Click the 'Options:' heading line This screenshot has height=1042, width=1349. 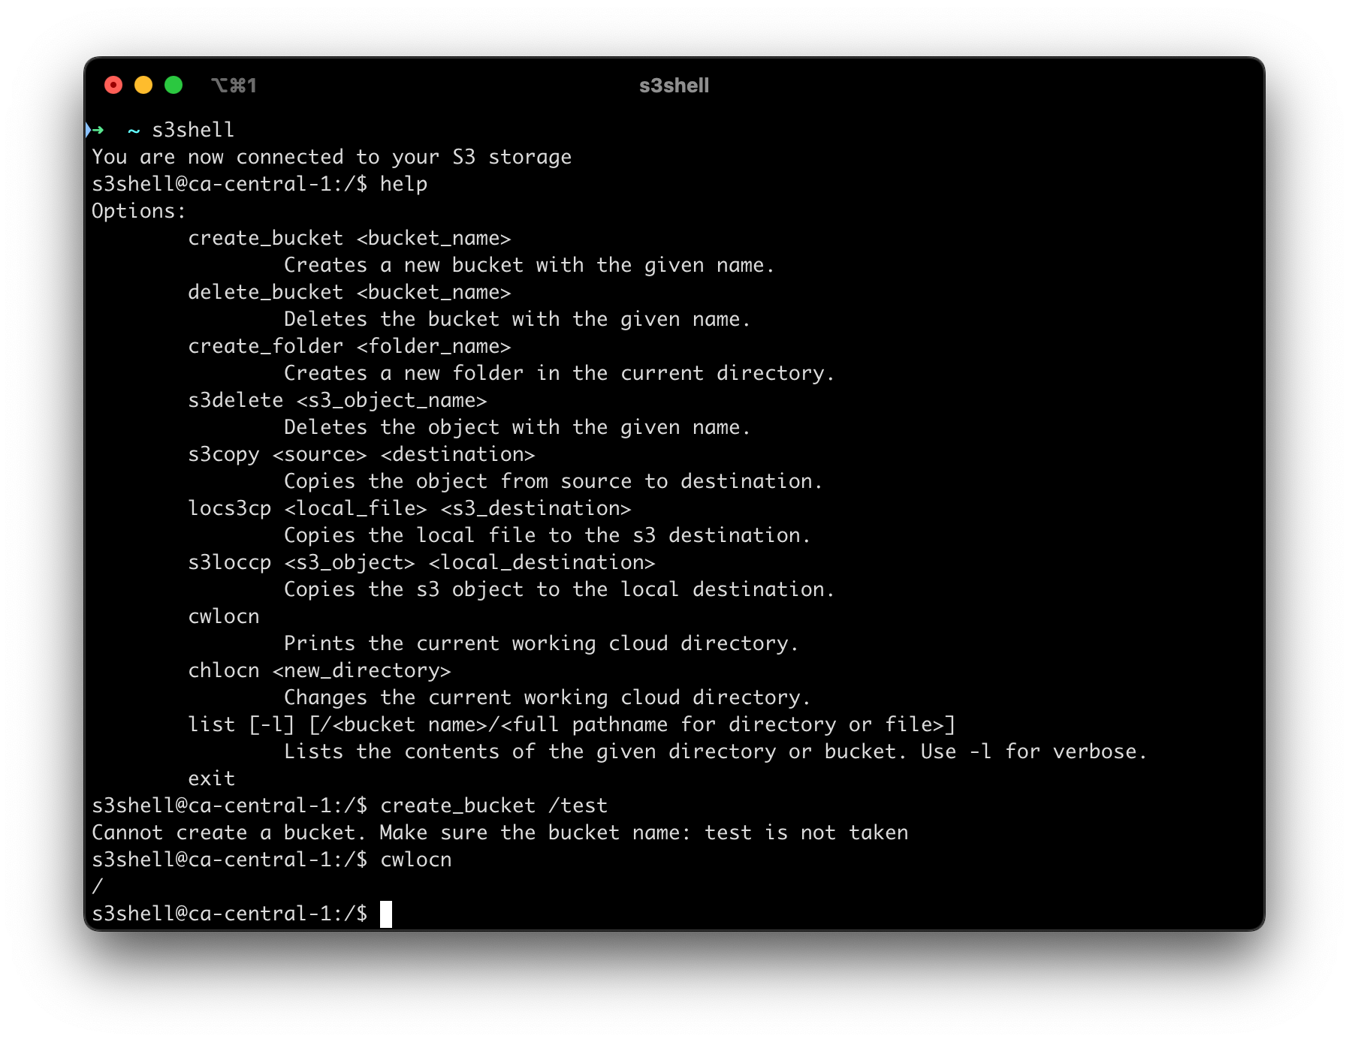[138, 211]
